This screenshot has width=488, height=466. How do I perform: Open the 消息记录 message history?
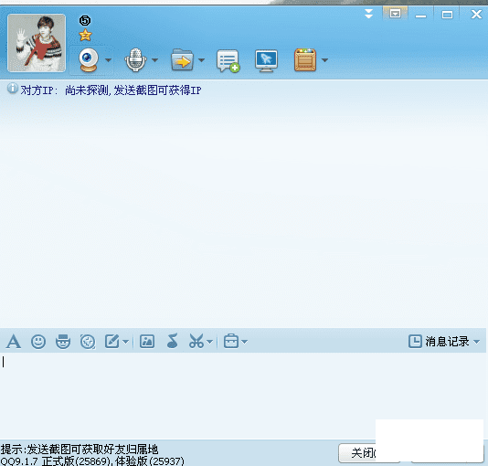tap(444, 342)
